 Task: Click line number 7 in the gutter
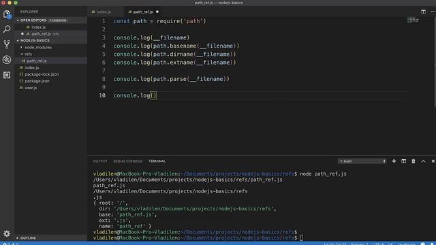point(104,71)
